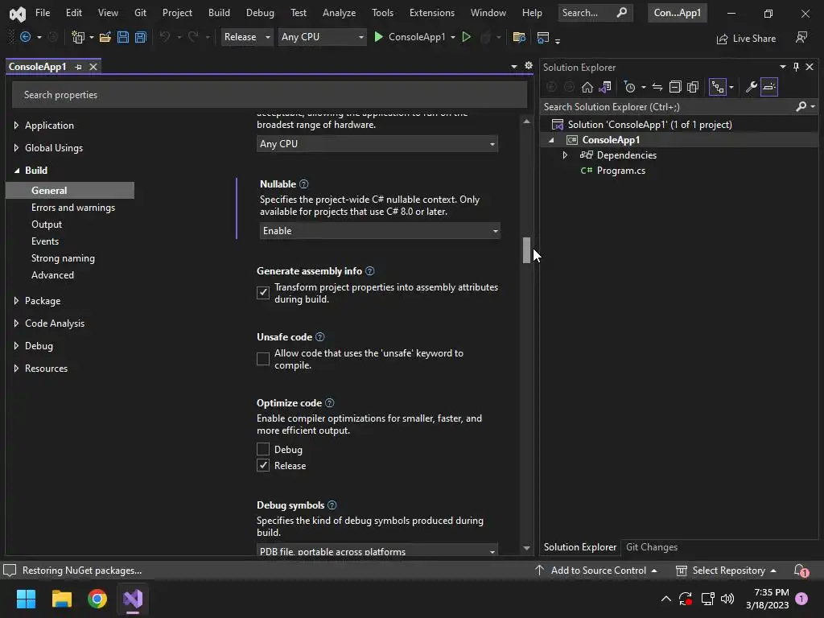Enable the Unsafe code checkbox

pos(263,358)
